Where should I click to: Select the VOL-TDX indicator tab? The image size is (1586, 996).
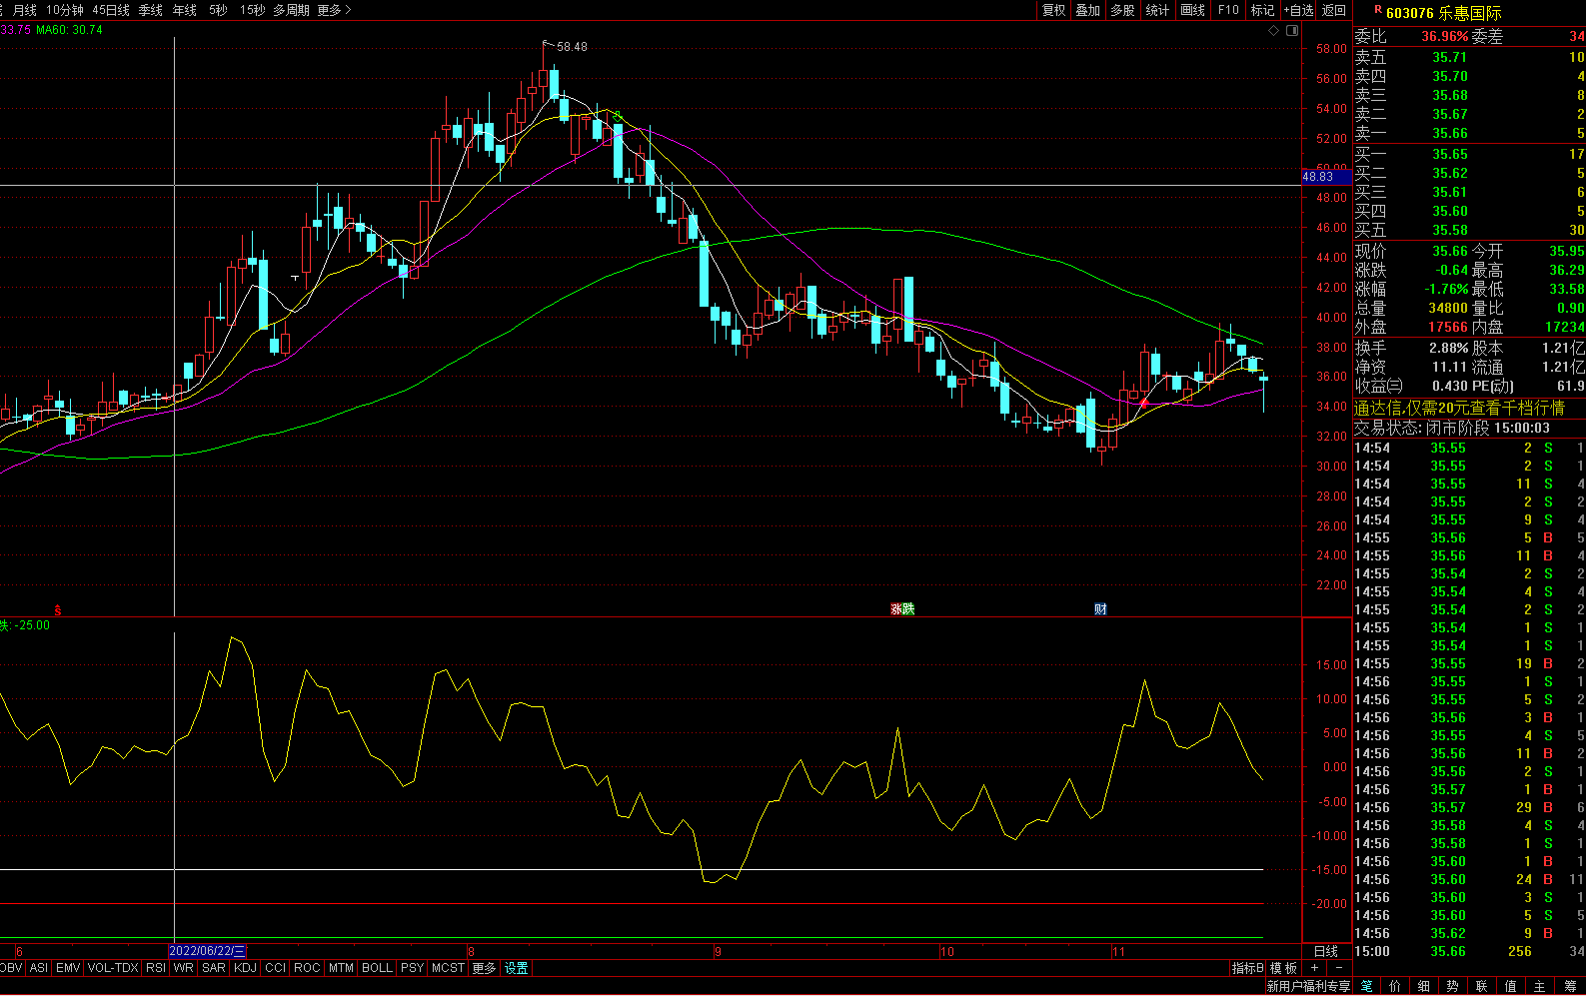point(113,968)
